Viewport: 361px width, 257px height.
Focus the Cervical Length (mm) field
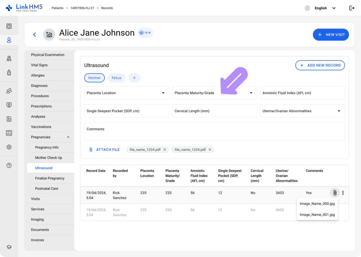[214, 111]
